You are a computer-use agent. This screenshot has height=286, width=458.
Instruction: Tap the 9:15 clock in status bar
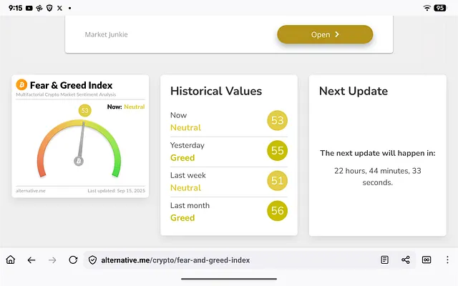16,8
